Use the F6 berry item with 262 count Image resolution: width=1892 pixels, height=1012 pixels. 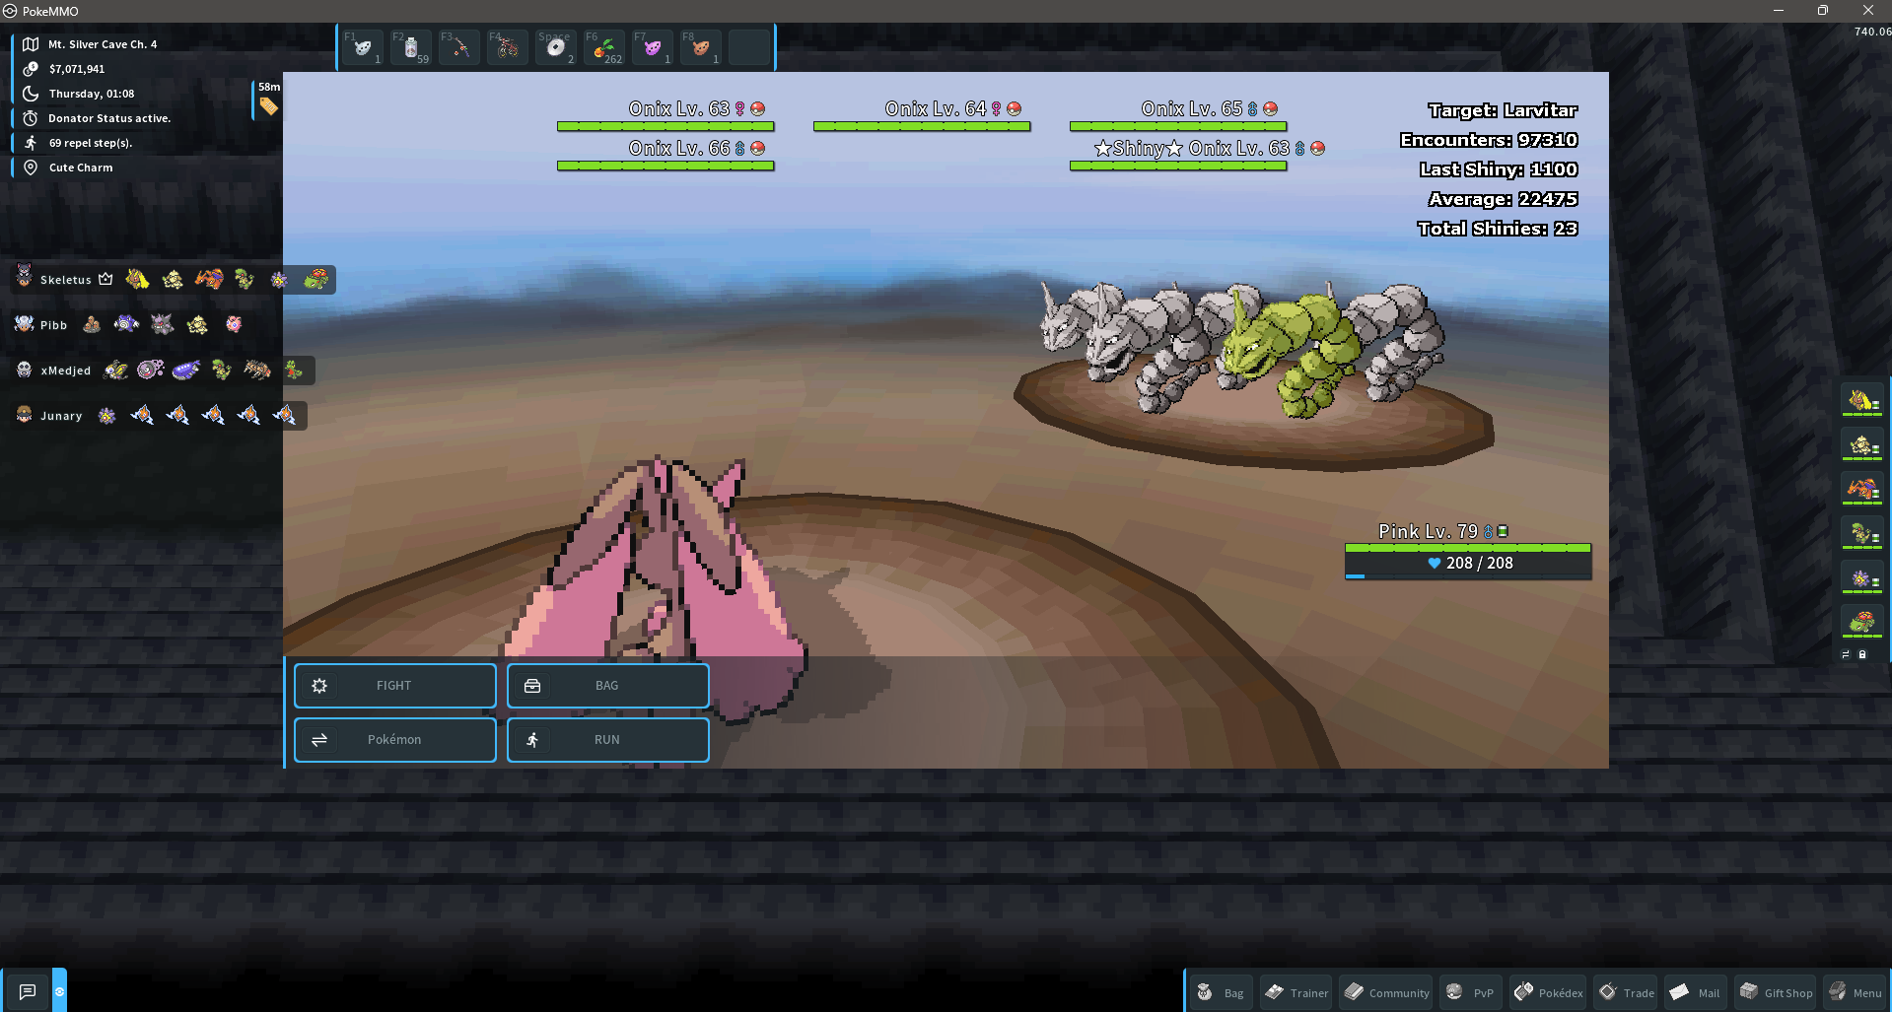coord(604,47)
